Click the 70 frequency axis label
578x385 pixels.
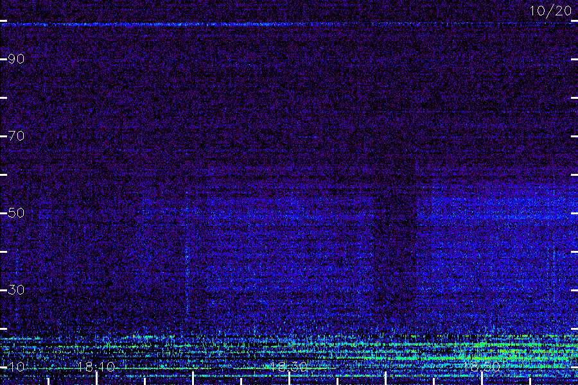click(x=16, y=136)
